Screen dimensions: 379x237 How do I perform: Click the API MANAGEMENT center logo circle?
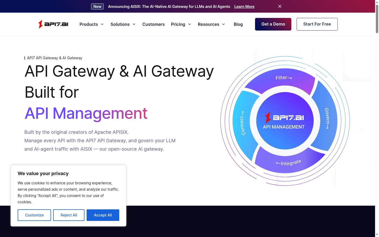coord(285,121)
